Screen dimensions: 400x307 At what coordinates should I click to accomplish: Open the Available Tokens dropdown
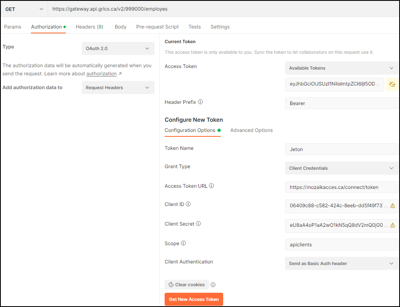point(341,68)
